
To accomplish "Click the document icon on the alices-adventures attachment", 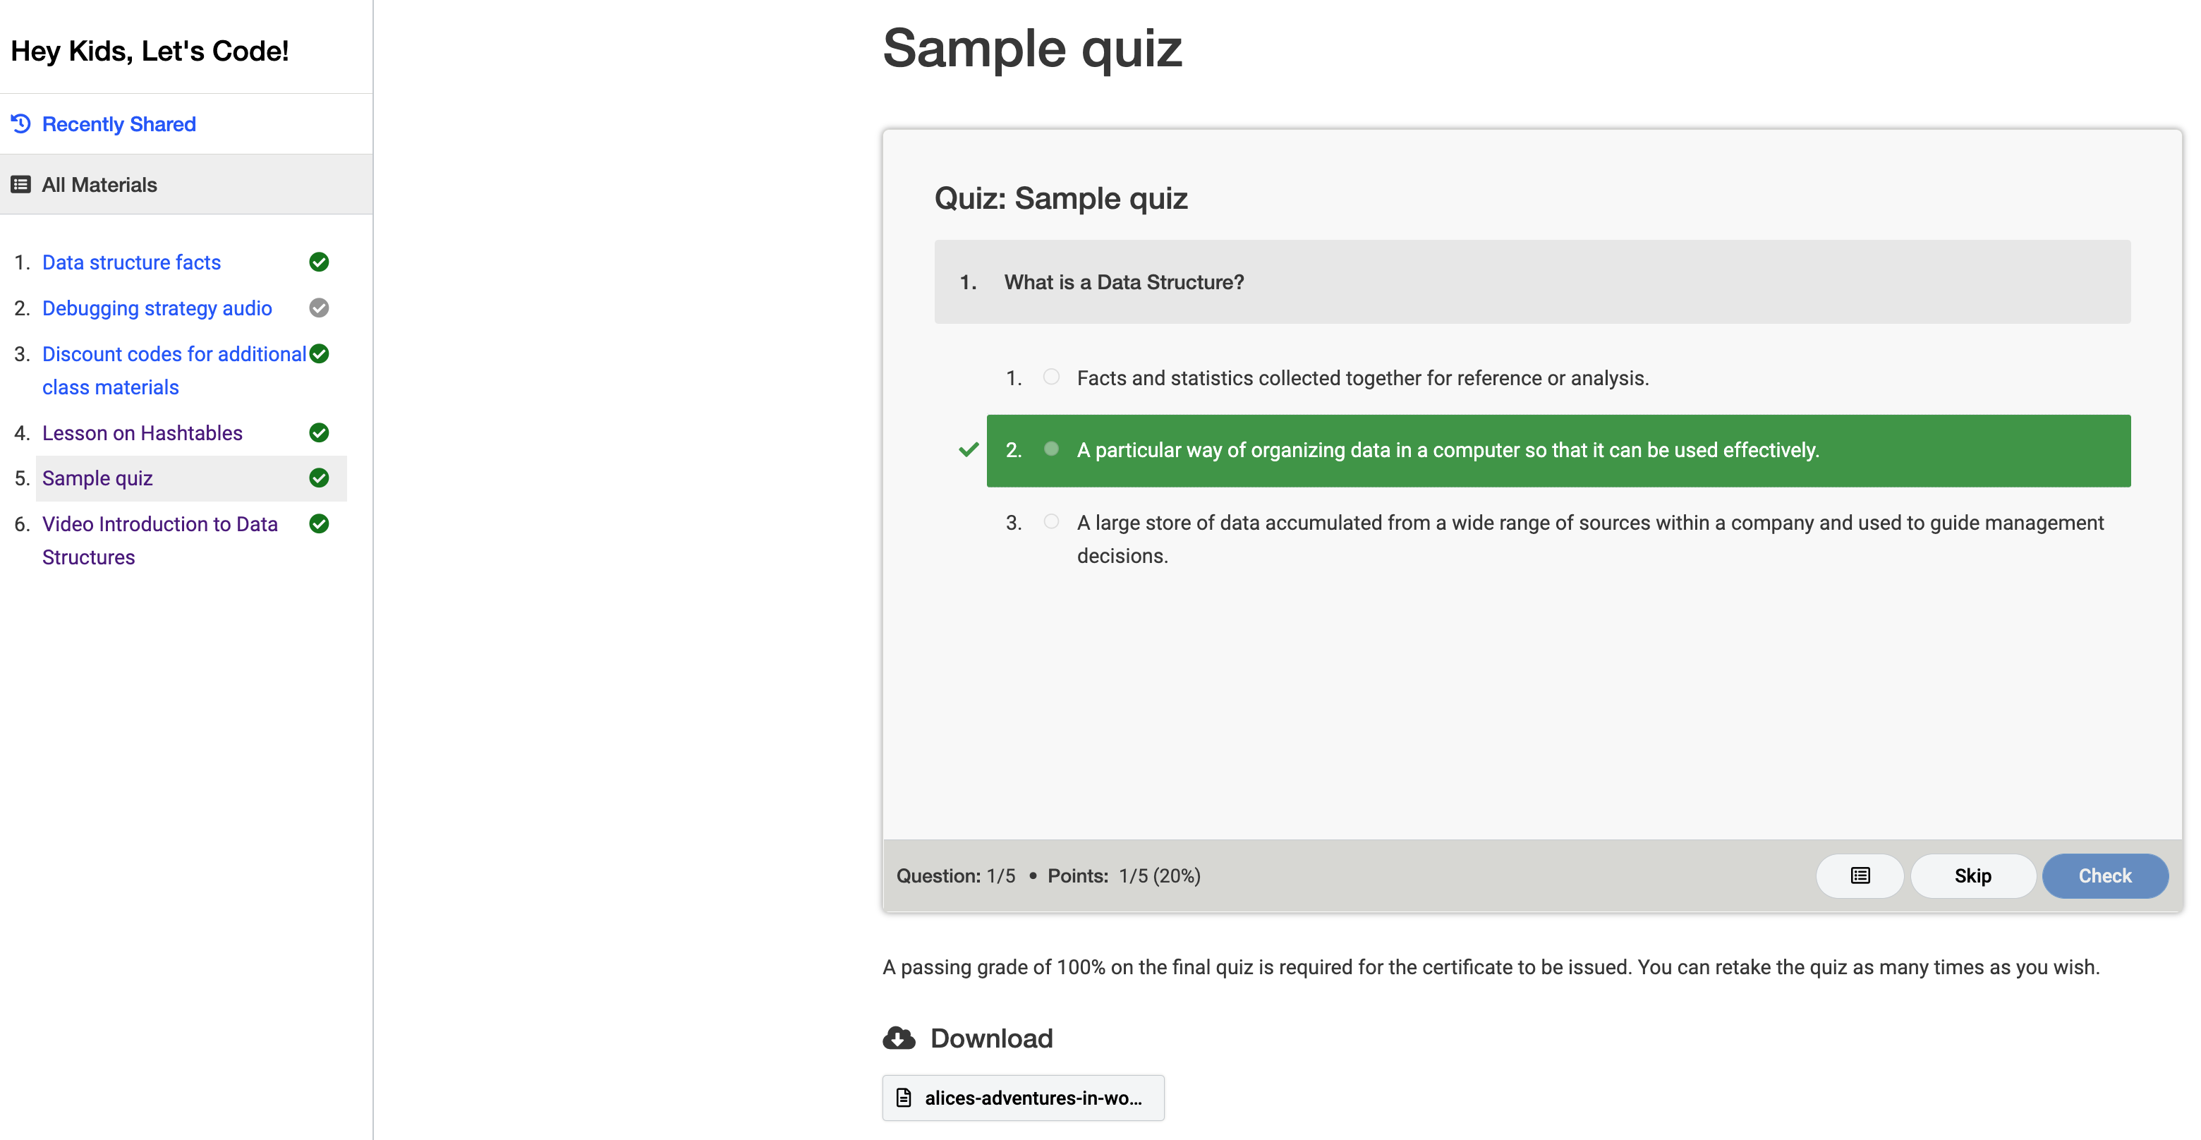I will (x=903, y=1097).
